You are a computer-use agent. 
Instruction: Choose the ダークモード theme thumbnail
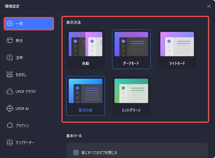tap(131, 44)
